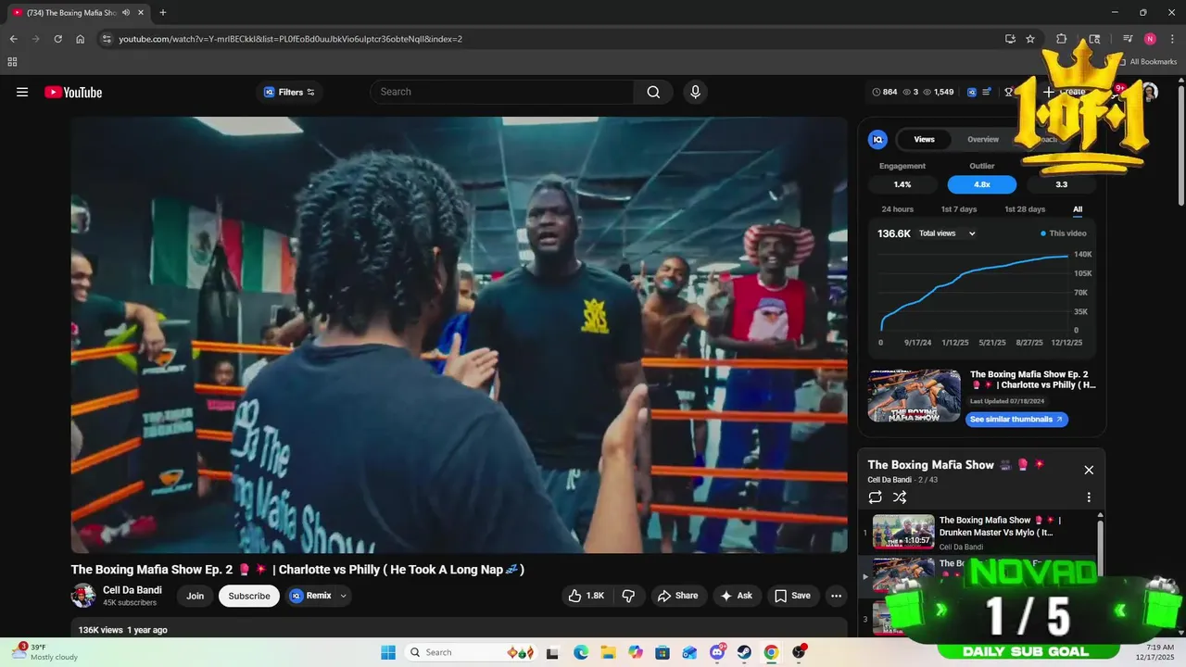Open the vidIQ Filters button
Viewport: 1186px width, 667px height.
tap(289, 92)
